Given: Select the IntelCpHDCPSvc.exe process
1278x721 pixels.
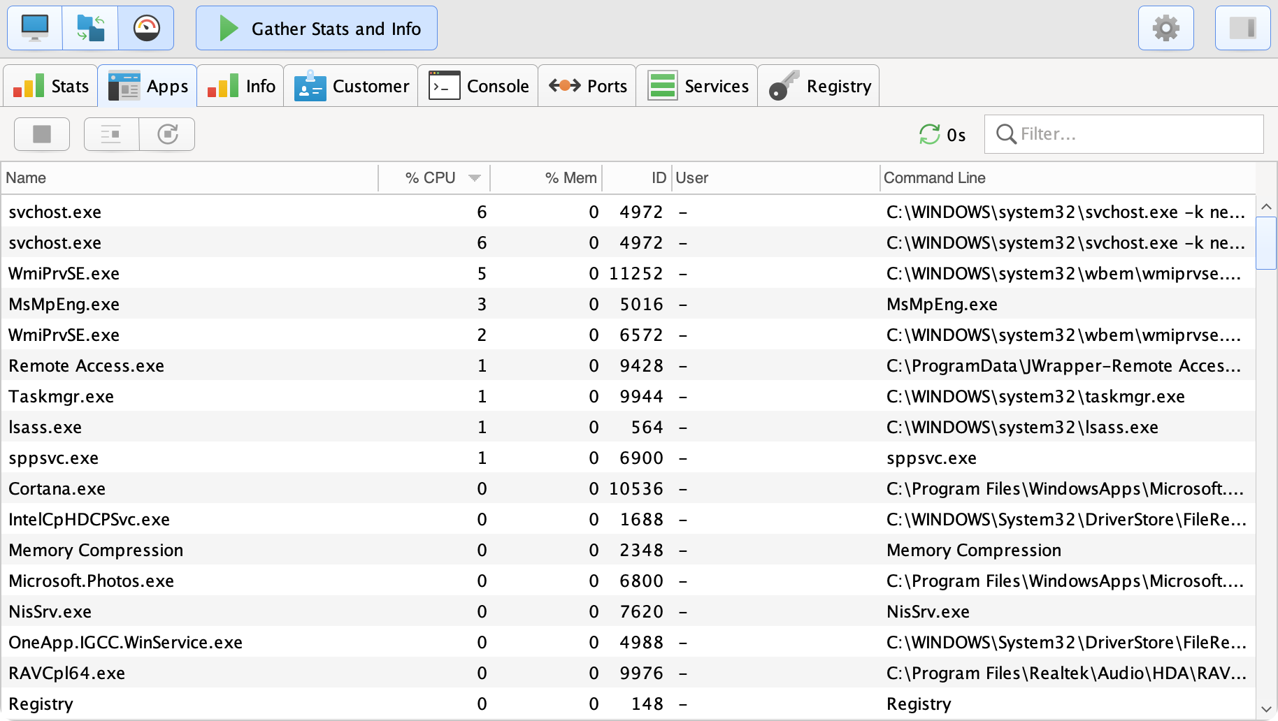Looking at the screenshot, I should (89, 519).
